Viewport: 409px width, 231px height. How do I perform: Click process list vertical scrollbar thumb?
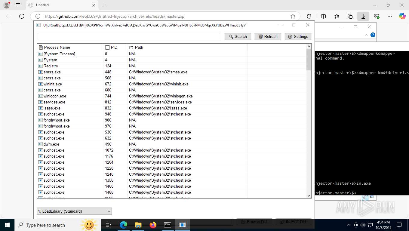pos(309,60)
